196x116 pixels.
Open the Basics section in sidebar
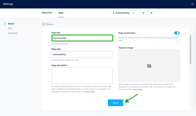pos(11,24)
